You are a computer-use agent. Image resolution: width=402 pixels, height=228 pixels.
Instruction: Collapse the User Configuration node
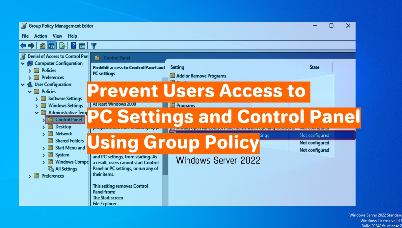[x=23, y=84]
